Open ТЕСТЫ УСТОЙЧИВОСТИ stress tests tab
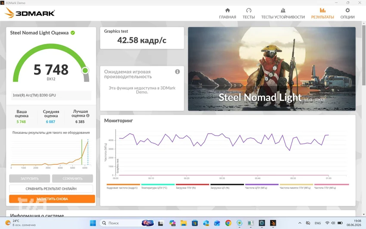The height and width of the screenshot is (229, 366). pos(283,13)
